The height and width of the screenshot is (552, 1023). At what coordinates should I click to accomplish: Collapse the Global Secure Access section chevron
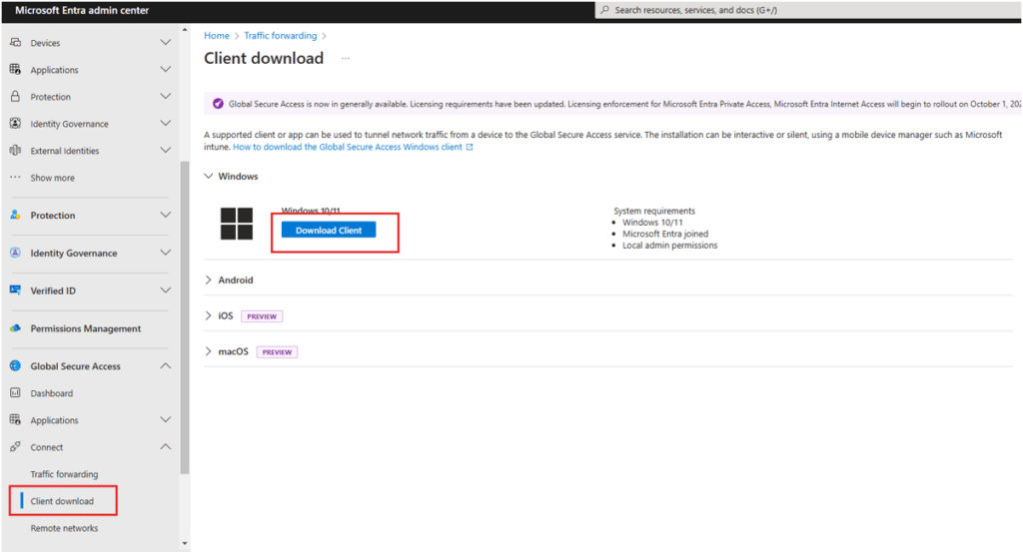[x=166, y=365]
